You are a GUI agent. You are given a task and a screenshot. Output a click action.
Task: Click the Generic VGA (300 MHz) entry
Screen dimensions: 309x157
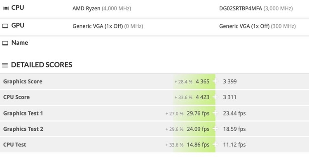[x=257, y=26]
